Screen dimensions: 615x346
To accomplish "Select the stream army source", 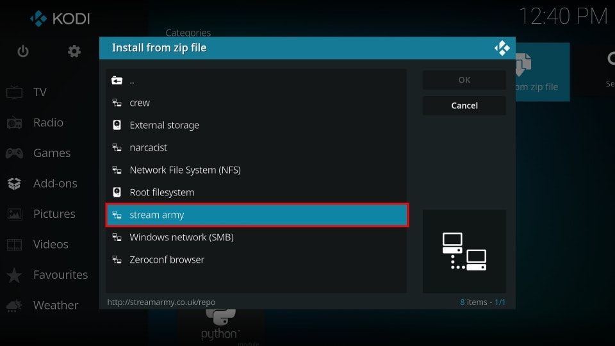I will (257, 215).
